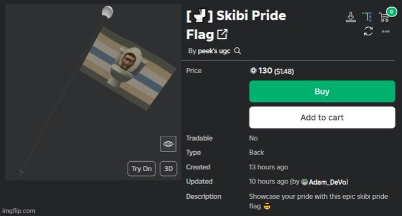This screenshot has height=216, width=402.
Task: Click the Skibi Pride Flag title
Action: point(236,25)
